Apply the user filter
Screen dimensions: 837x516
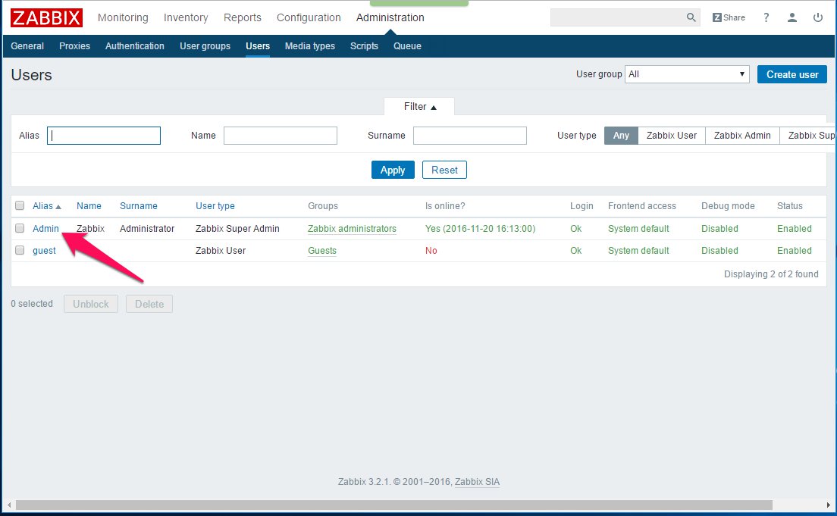pos(393,170)
